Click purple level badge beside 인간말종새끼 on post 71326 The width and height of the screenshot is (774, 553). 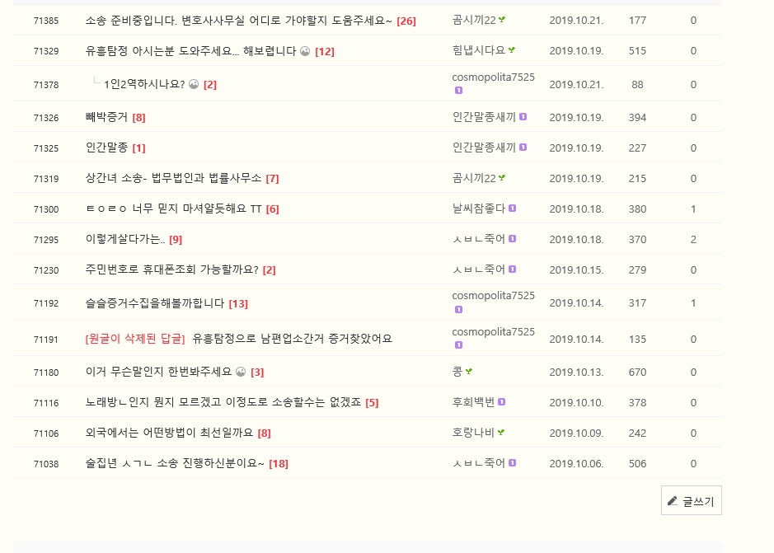tap(523, 117)
